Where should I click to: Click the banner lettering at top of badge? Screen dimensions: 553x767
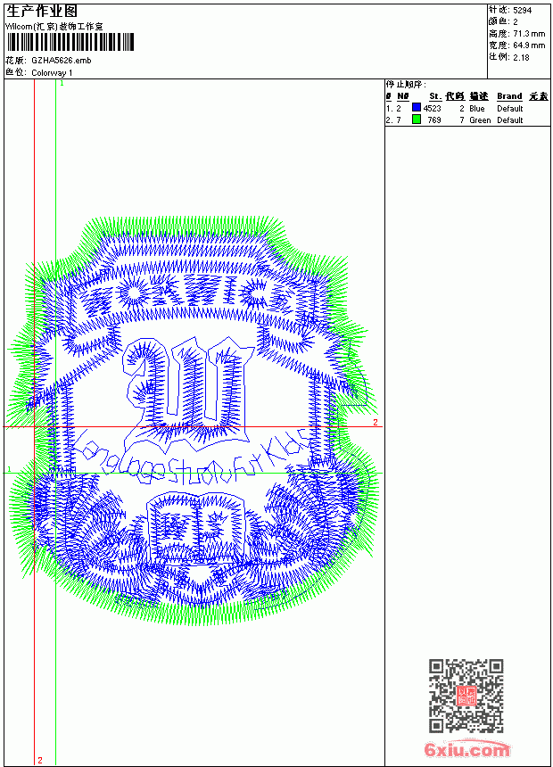194,294
